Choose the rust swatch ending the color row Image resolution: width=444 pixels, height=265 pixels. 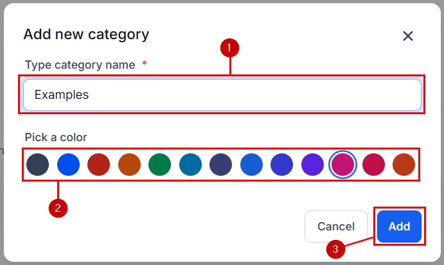(x=404, y=165)
